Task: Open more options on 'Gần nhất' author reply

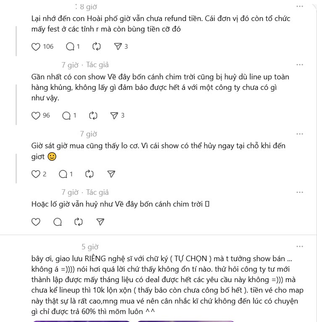Action: [299, 65]
